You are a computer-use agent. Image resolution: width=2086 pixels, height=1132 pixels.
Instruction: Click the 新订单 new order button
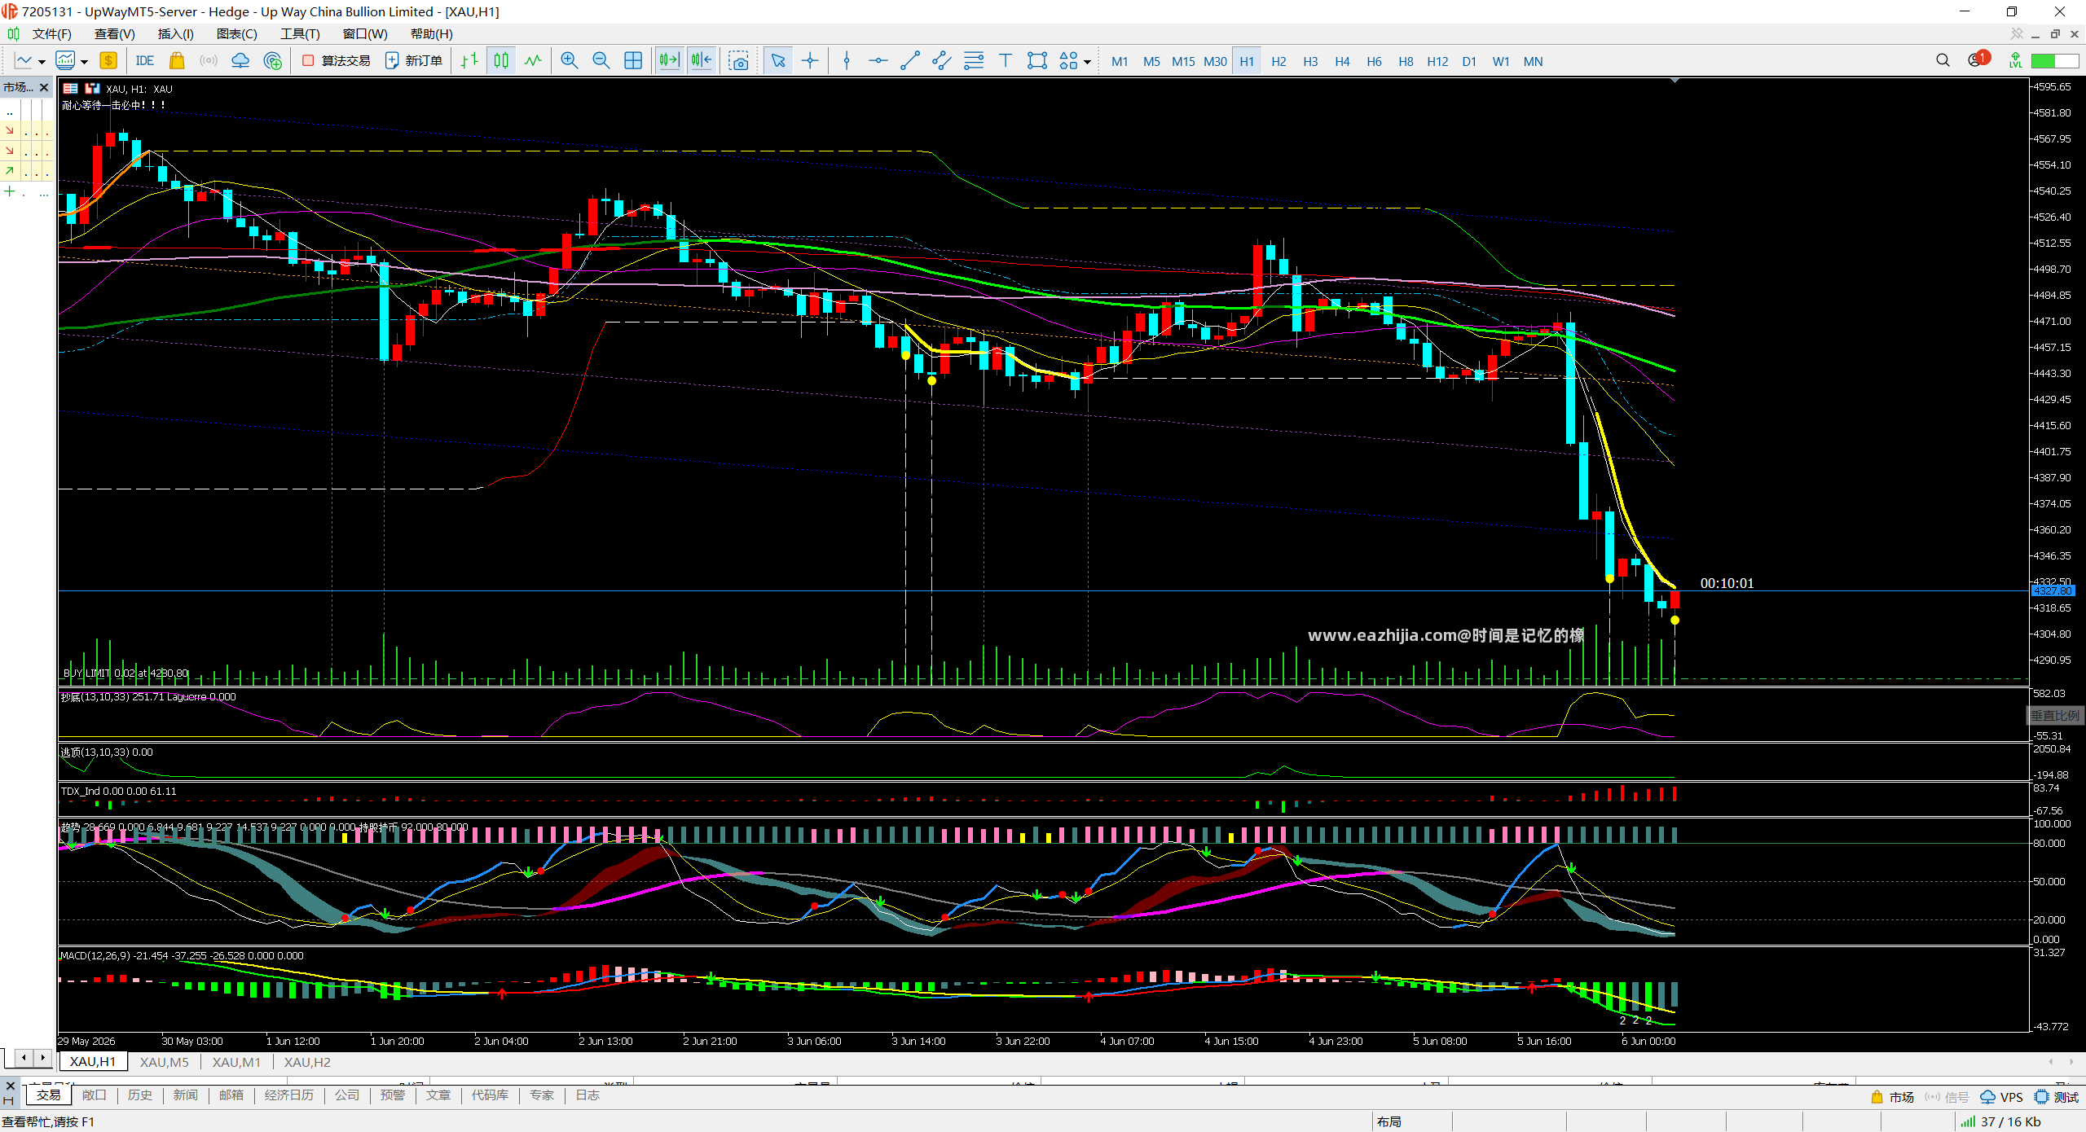coord(414,61)
